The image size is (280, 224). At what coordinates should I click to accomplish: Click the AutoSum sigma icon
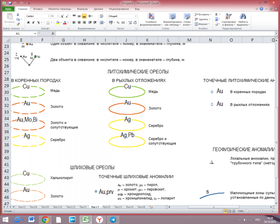[216, 14]
